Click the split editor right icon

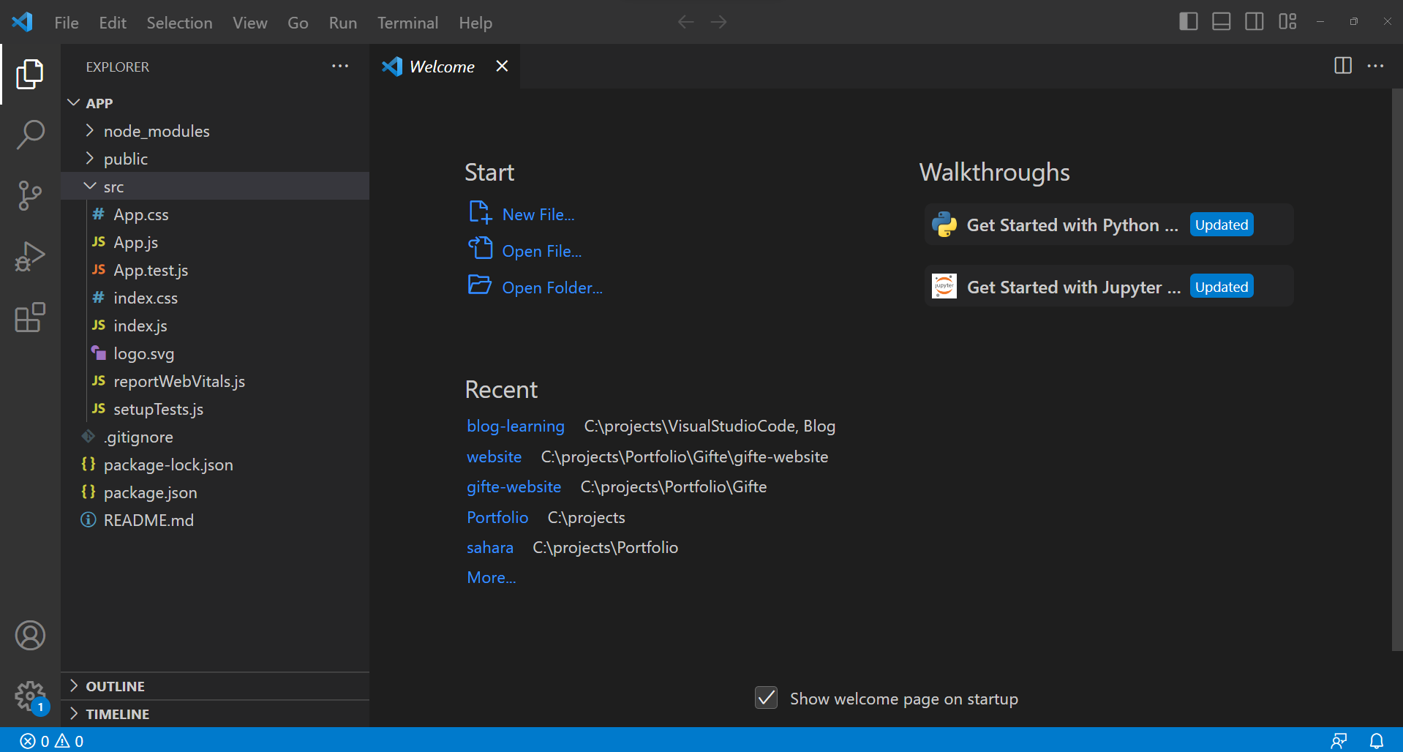1343,66
